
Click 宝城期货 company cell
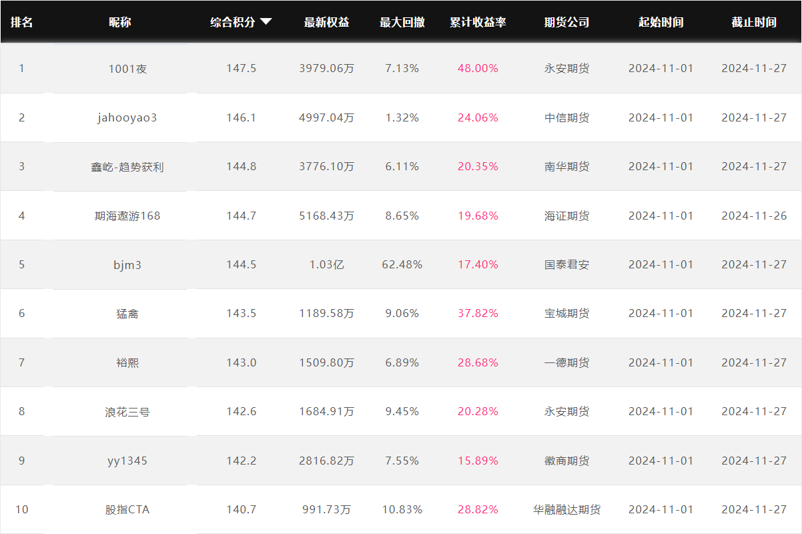(x=567, y=313)
